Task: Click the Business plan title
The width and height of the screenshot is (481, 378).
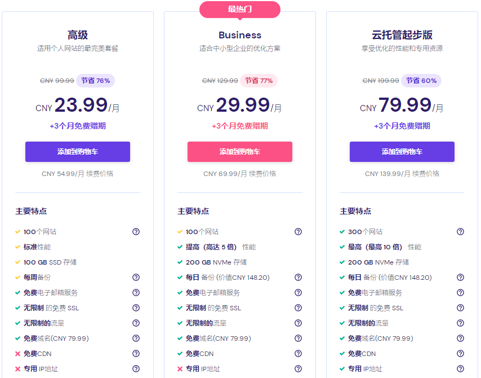Action: click(240, 35)
